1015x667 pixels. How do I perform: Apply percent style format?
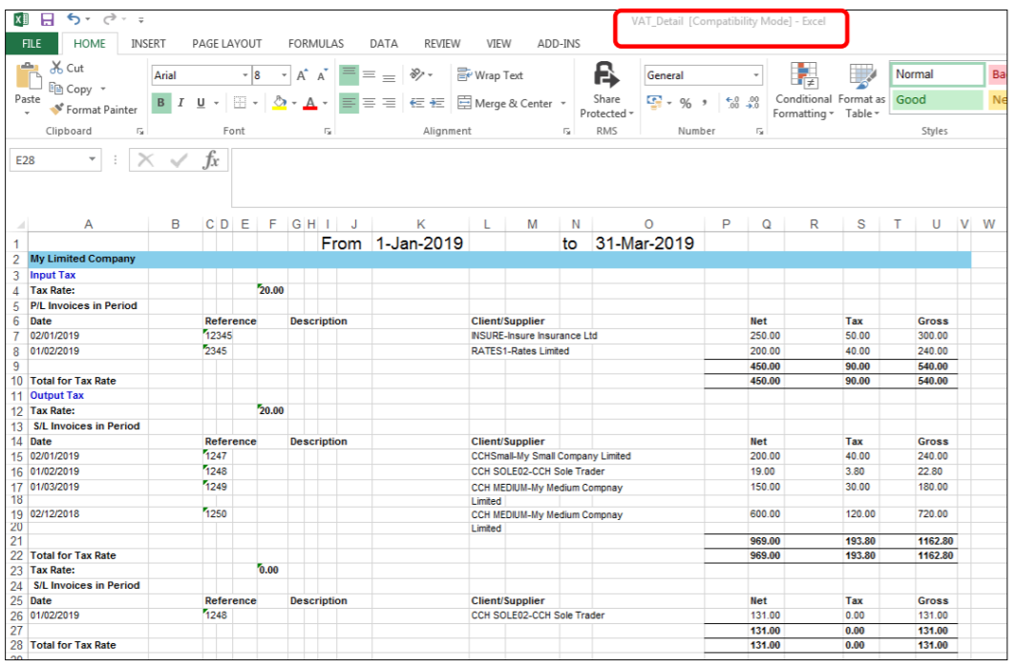pos(686,103)
